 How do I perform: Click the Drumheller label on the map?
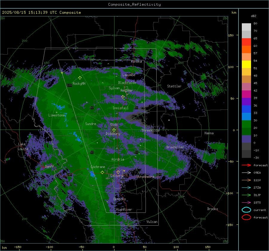point(175,147)
